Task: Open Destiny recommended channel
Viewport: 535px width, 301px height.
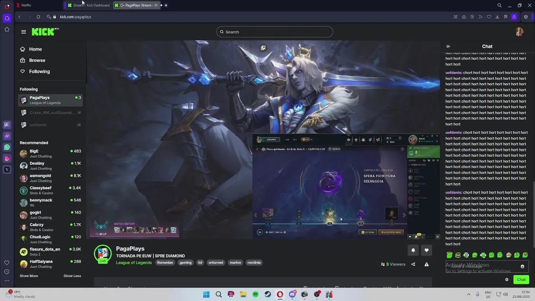Action: coord(51,166)
